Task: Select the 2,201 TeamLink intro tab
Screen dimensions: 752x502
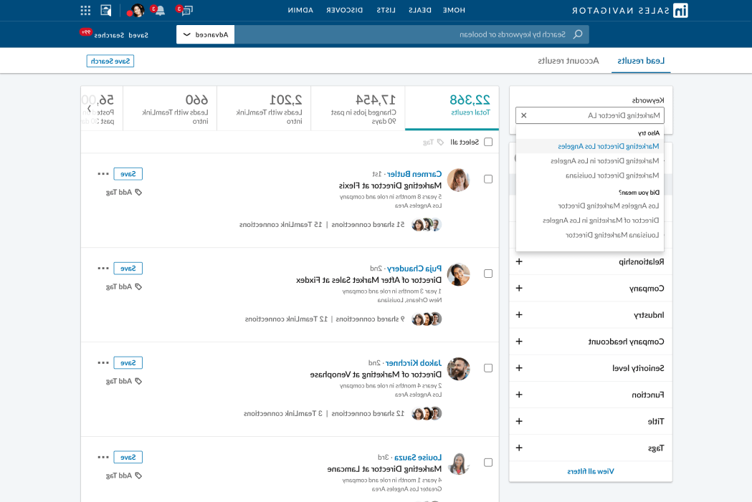Action: (x=265, y=108)
